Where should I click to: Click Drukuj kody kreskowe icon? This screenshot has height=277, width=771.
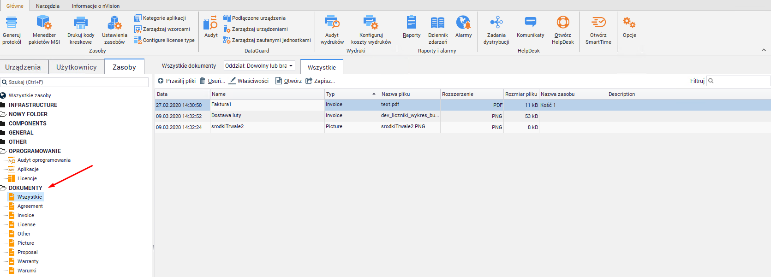pyautogui.click(x=81, y=23)
